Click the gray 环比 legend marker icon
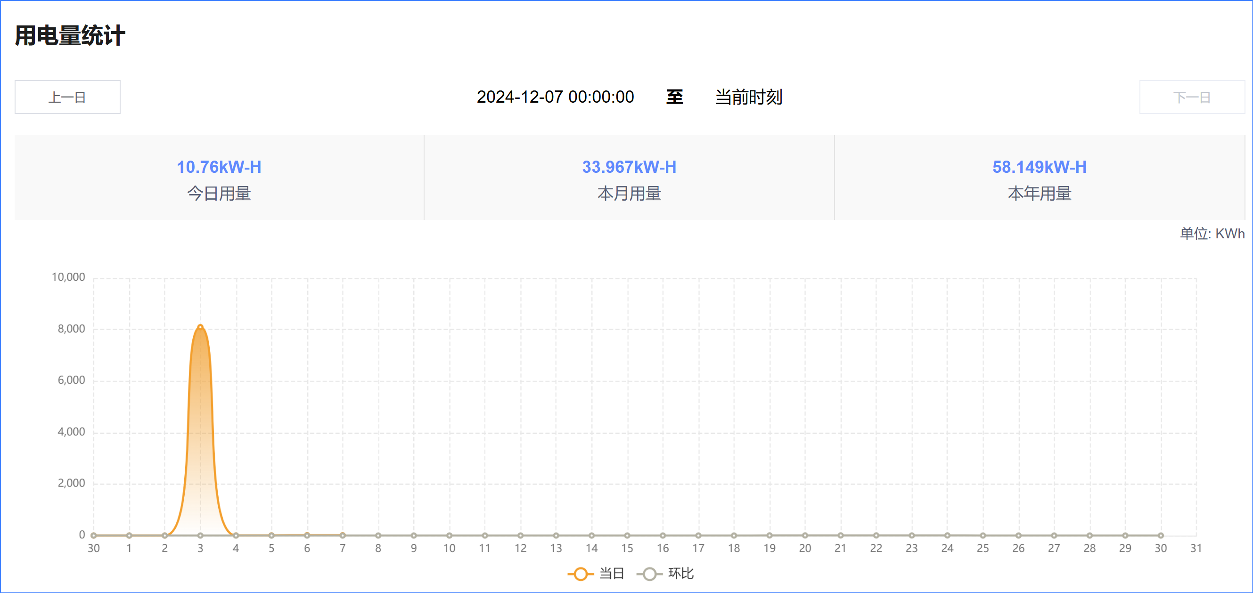 [649, 574]
